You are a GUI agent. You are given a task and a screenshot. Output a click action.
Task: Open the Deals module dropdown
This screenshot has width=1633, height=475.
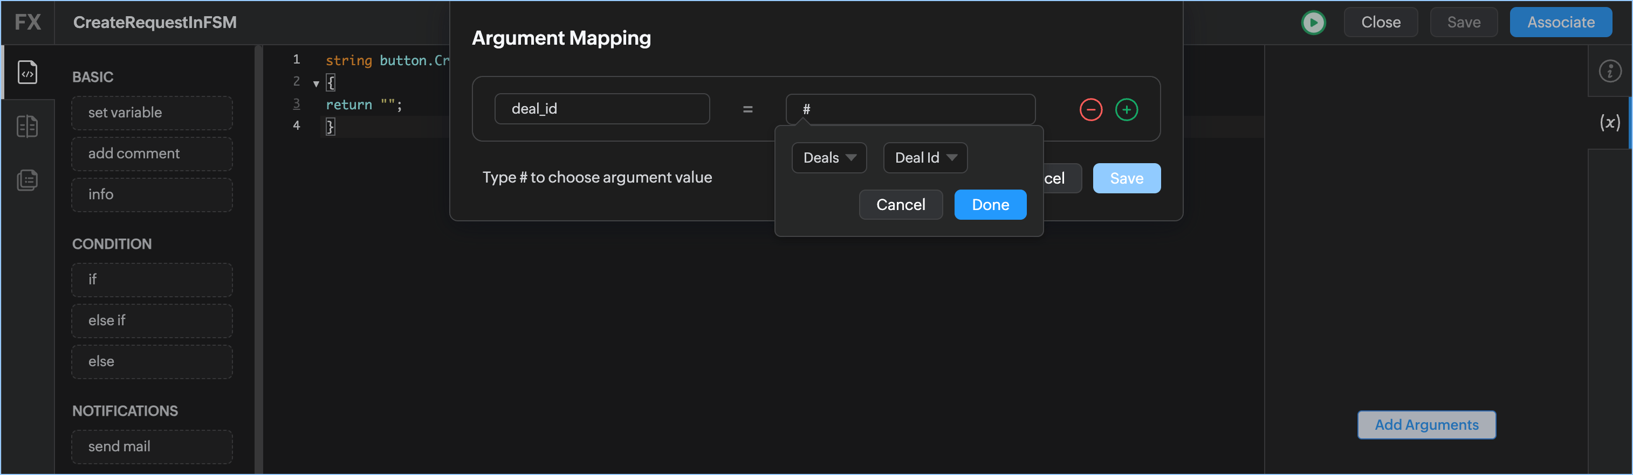pyautogui.click(x=828, y=158)
